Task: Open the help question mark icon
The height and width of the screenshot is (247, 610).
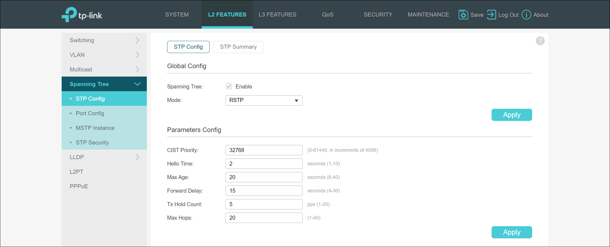Action: 540,41
